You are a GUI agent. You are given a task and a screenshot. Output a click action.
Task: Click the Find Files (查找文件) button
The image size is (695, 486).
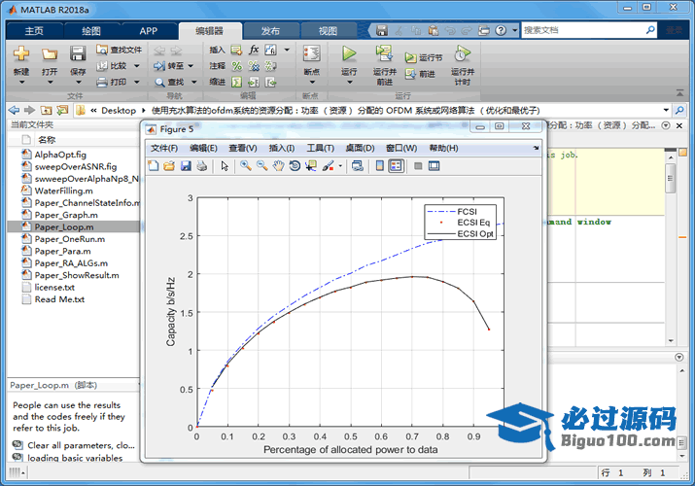pyautogui.click(x=119, y=49)
